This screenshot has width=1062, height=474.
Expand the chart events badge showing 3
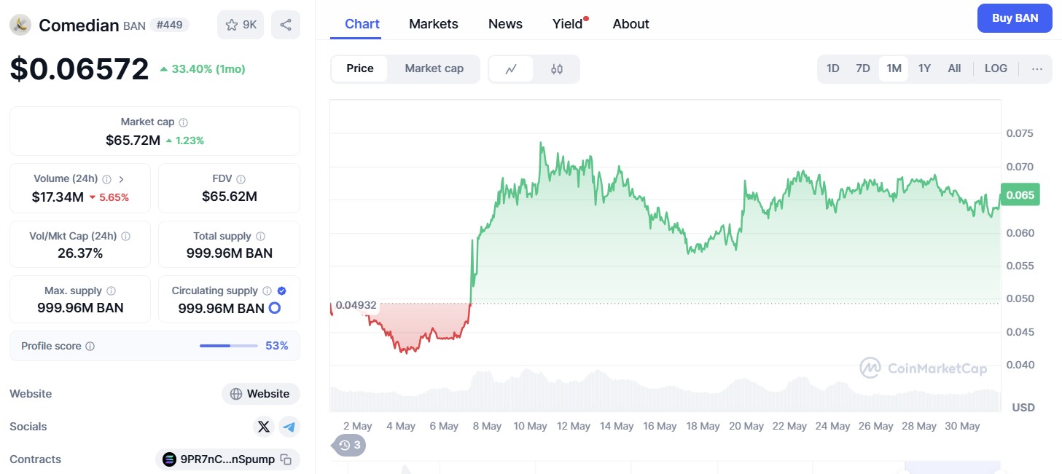pyautogui.click(x=349, y=445)
